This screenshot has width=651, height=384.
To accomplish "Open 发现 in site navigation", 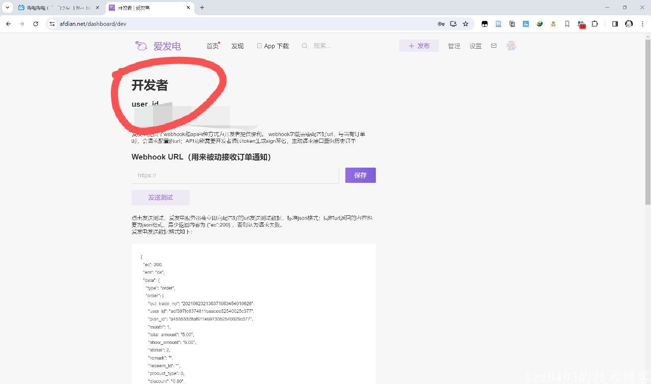I will coord(238,46).
